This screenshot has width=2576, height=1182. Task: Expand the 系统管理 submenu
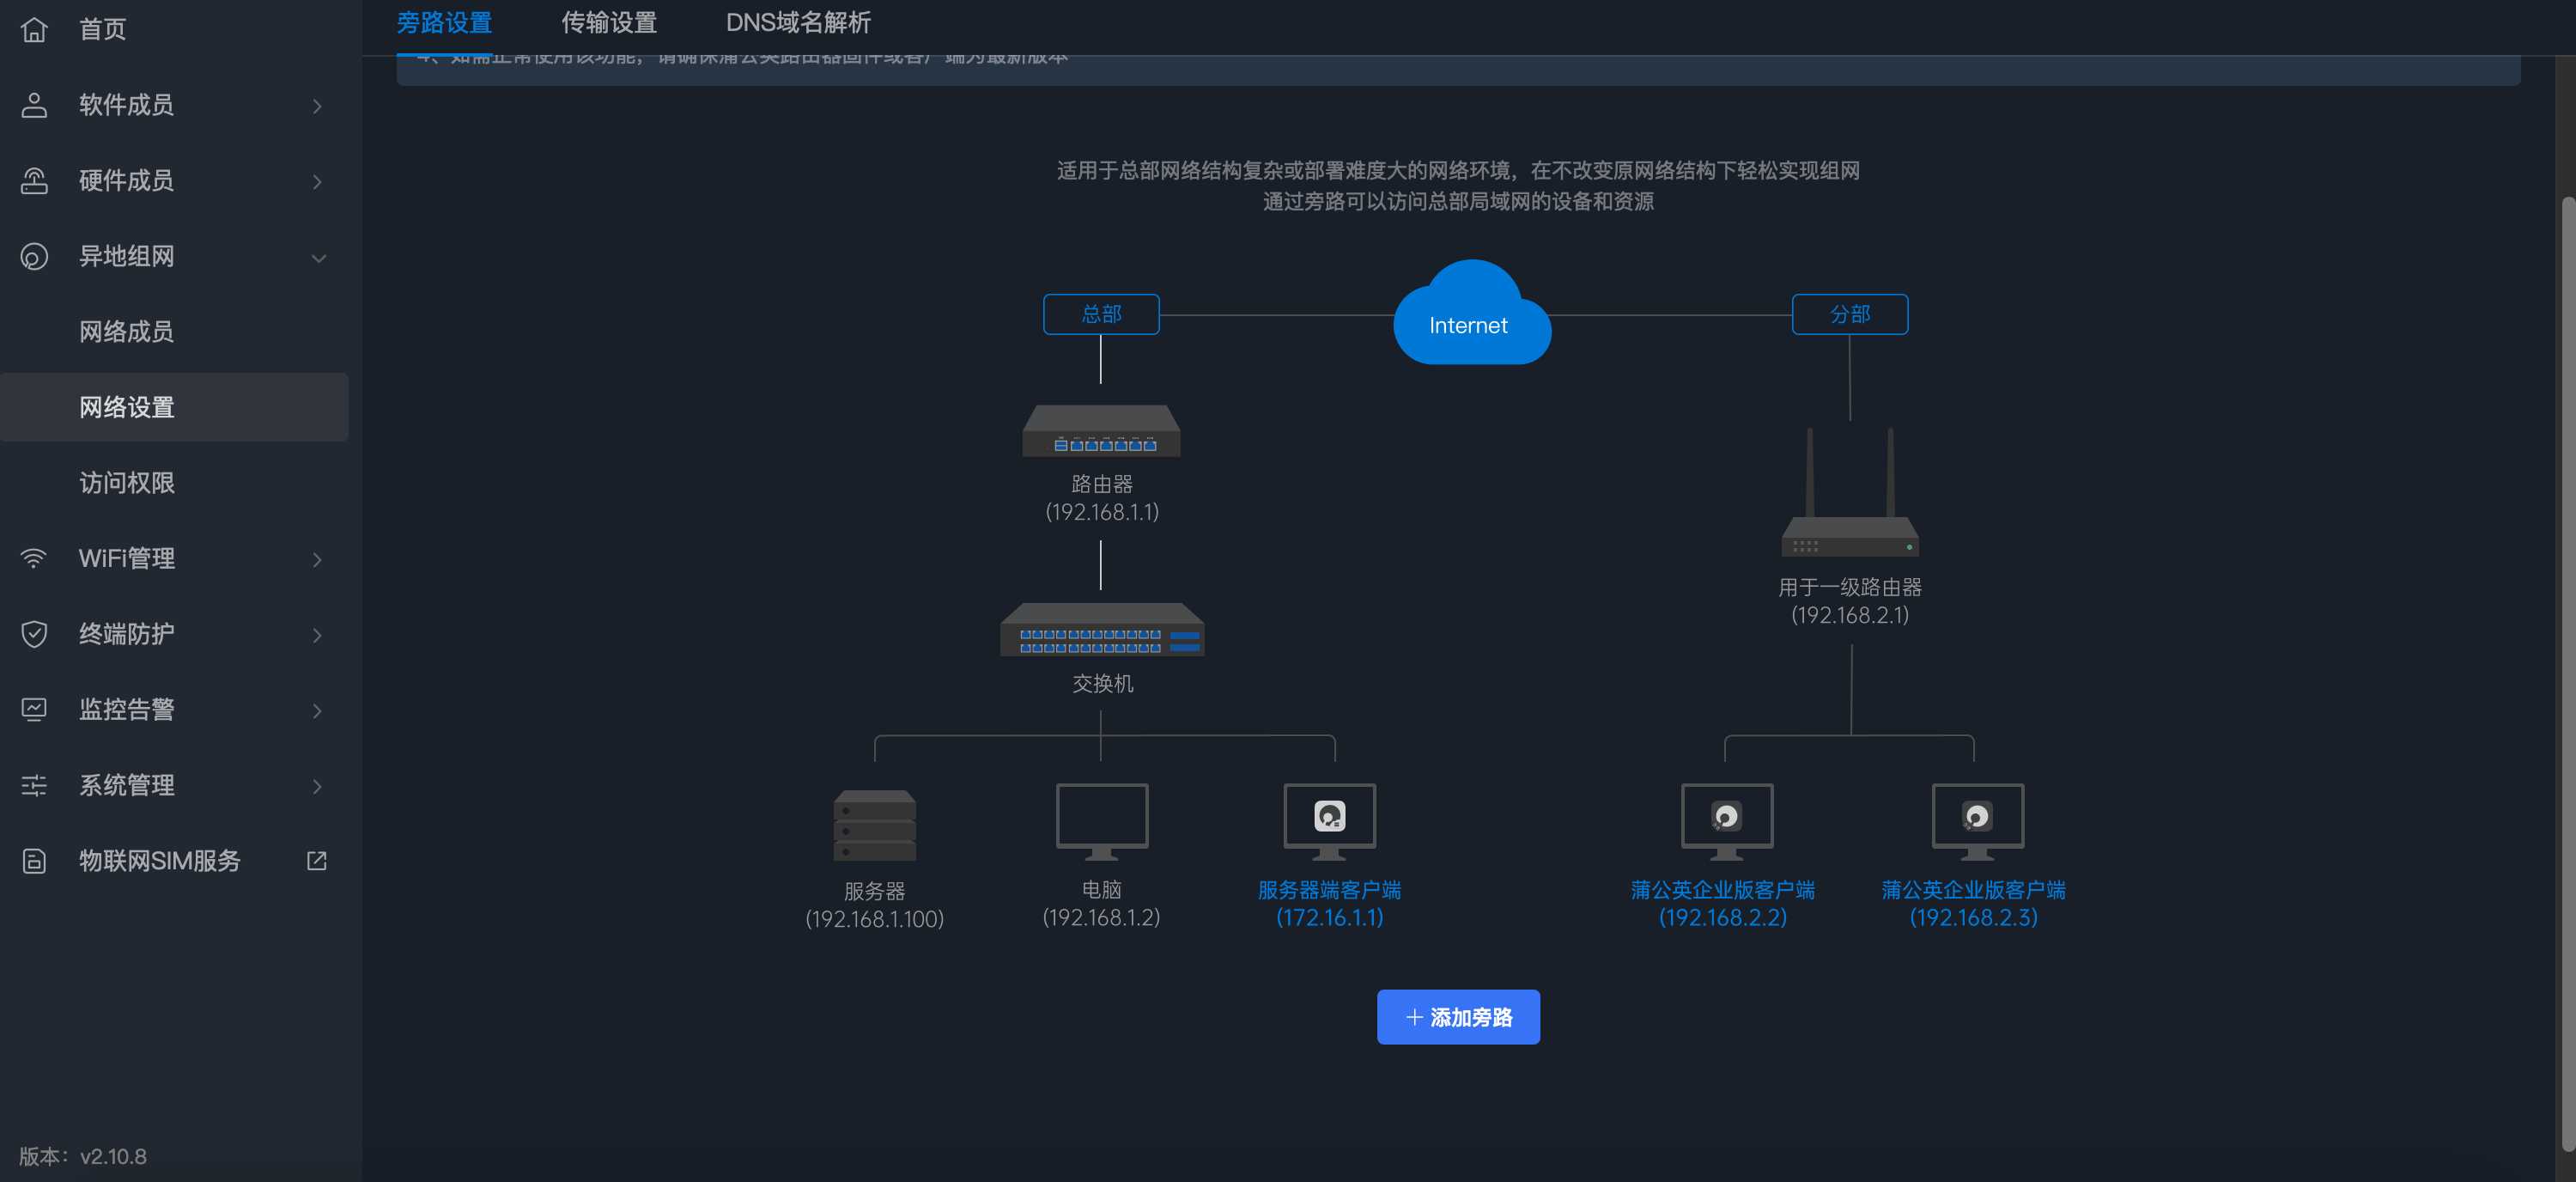pos(317,786)
